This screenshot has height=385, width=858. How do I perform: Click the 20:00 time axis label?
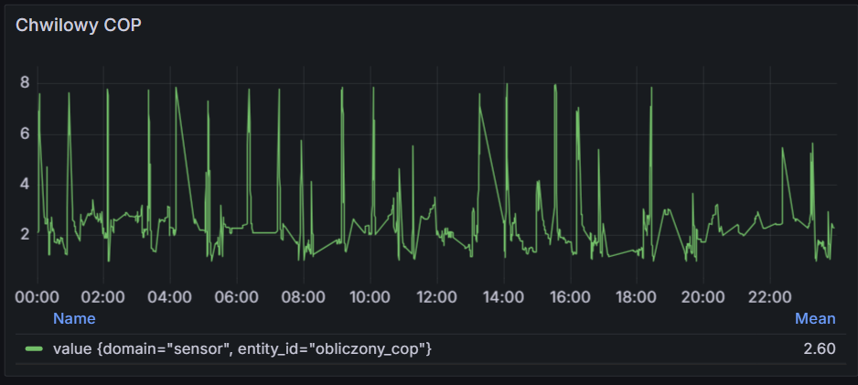point(702,297)
